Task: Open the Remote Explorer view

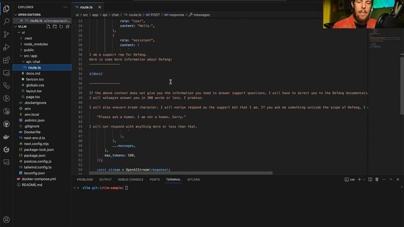Action: tap(6, 73)
